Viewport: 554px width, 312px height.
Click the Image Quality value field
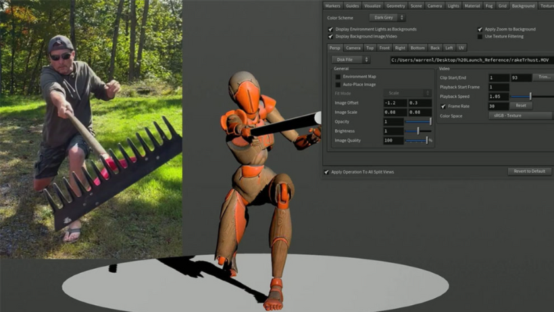point(394,140)
